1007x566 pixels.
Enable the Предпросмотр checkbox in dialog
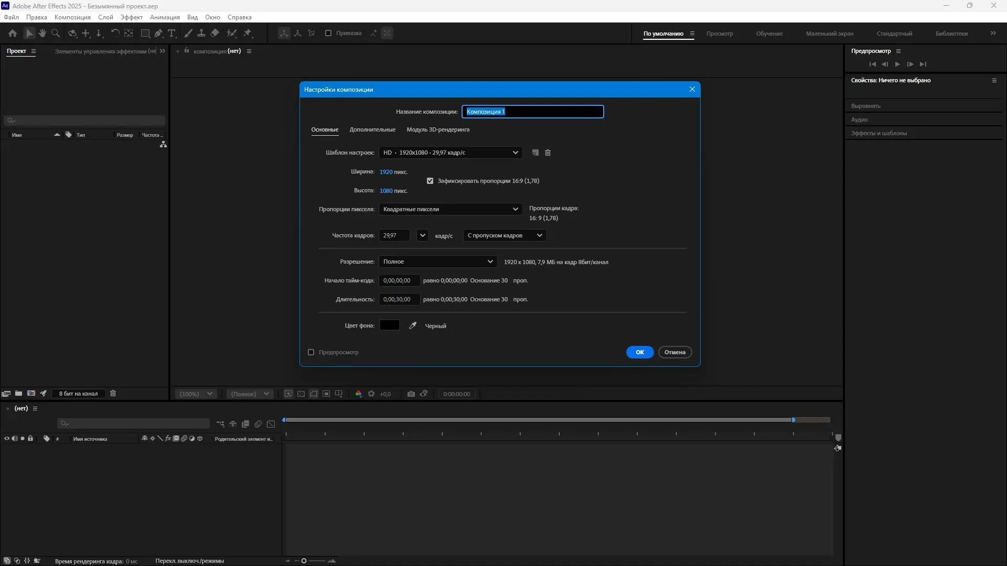click(311, 352)
